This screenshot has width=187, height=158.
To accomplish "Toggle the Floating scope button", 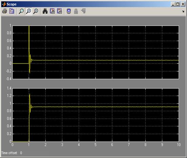I will coord(69,11).
